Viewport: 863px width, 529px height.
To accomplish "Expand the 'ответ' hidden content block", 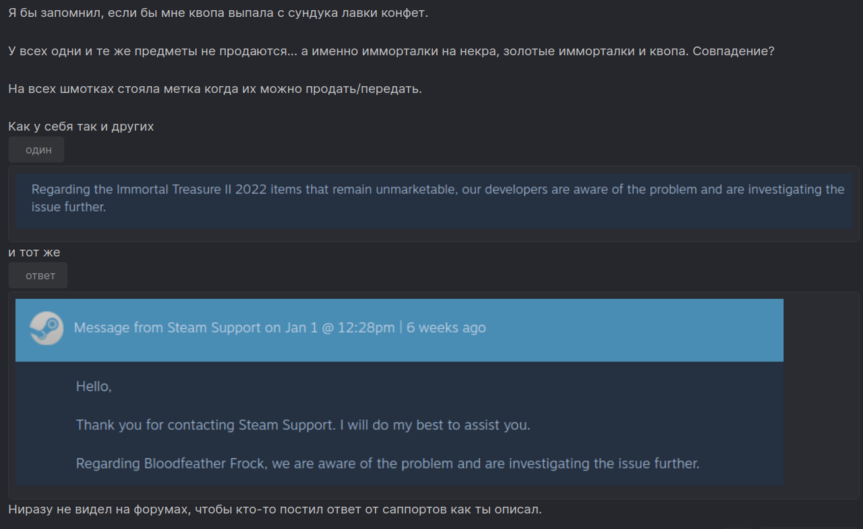I will (37, 275).
